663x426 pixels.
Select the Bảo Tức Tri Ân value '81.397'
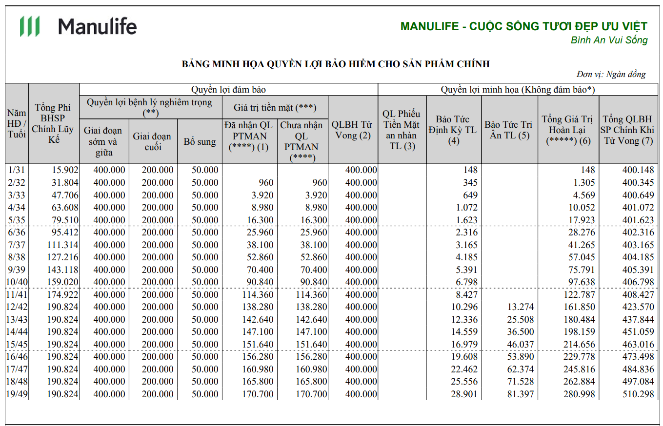520,394
